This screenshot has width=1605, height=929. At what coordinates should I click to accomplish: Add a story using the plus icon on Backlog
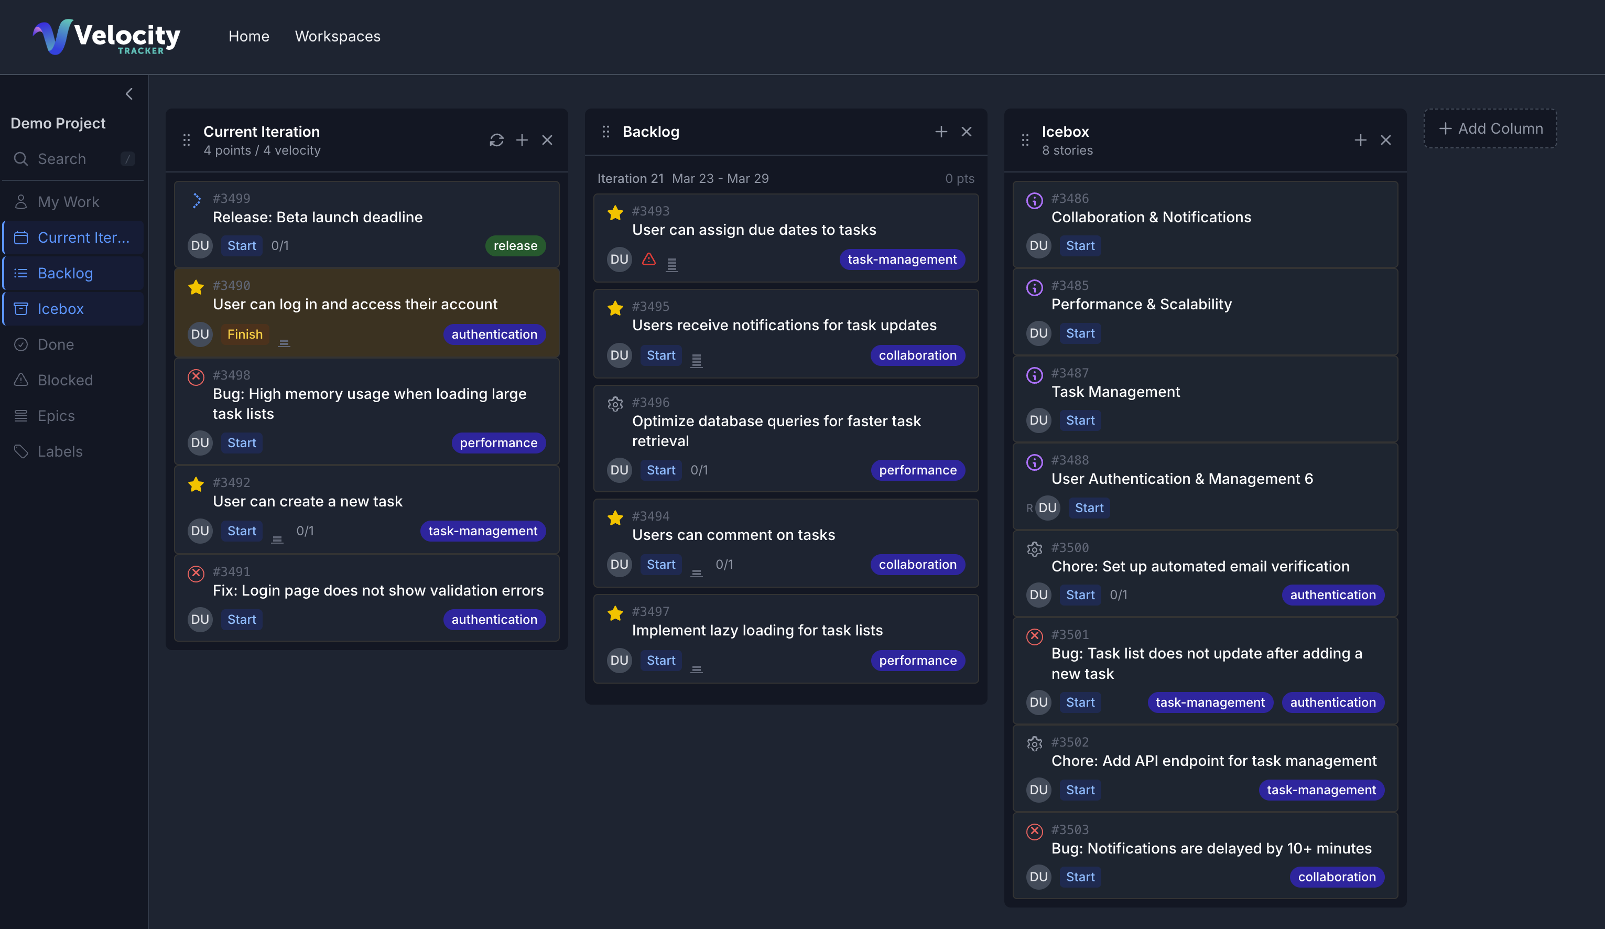pos(941,131)
